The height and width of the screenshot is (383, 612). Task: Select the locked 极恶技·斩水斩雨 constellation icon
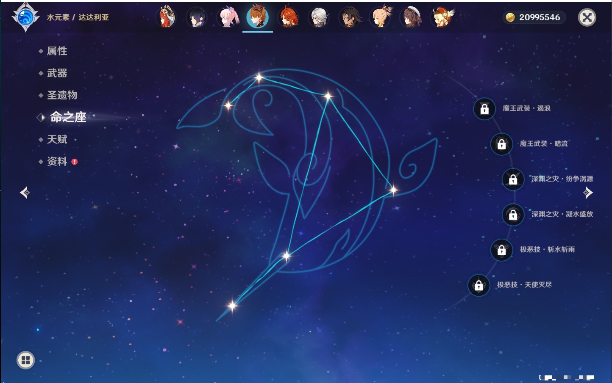coord(501,250)
